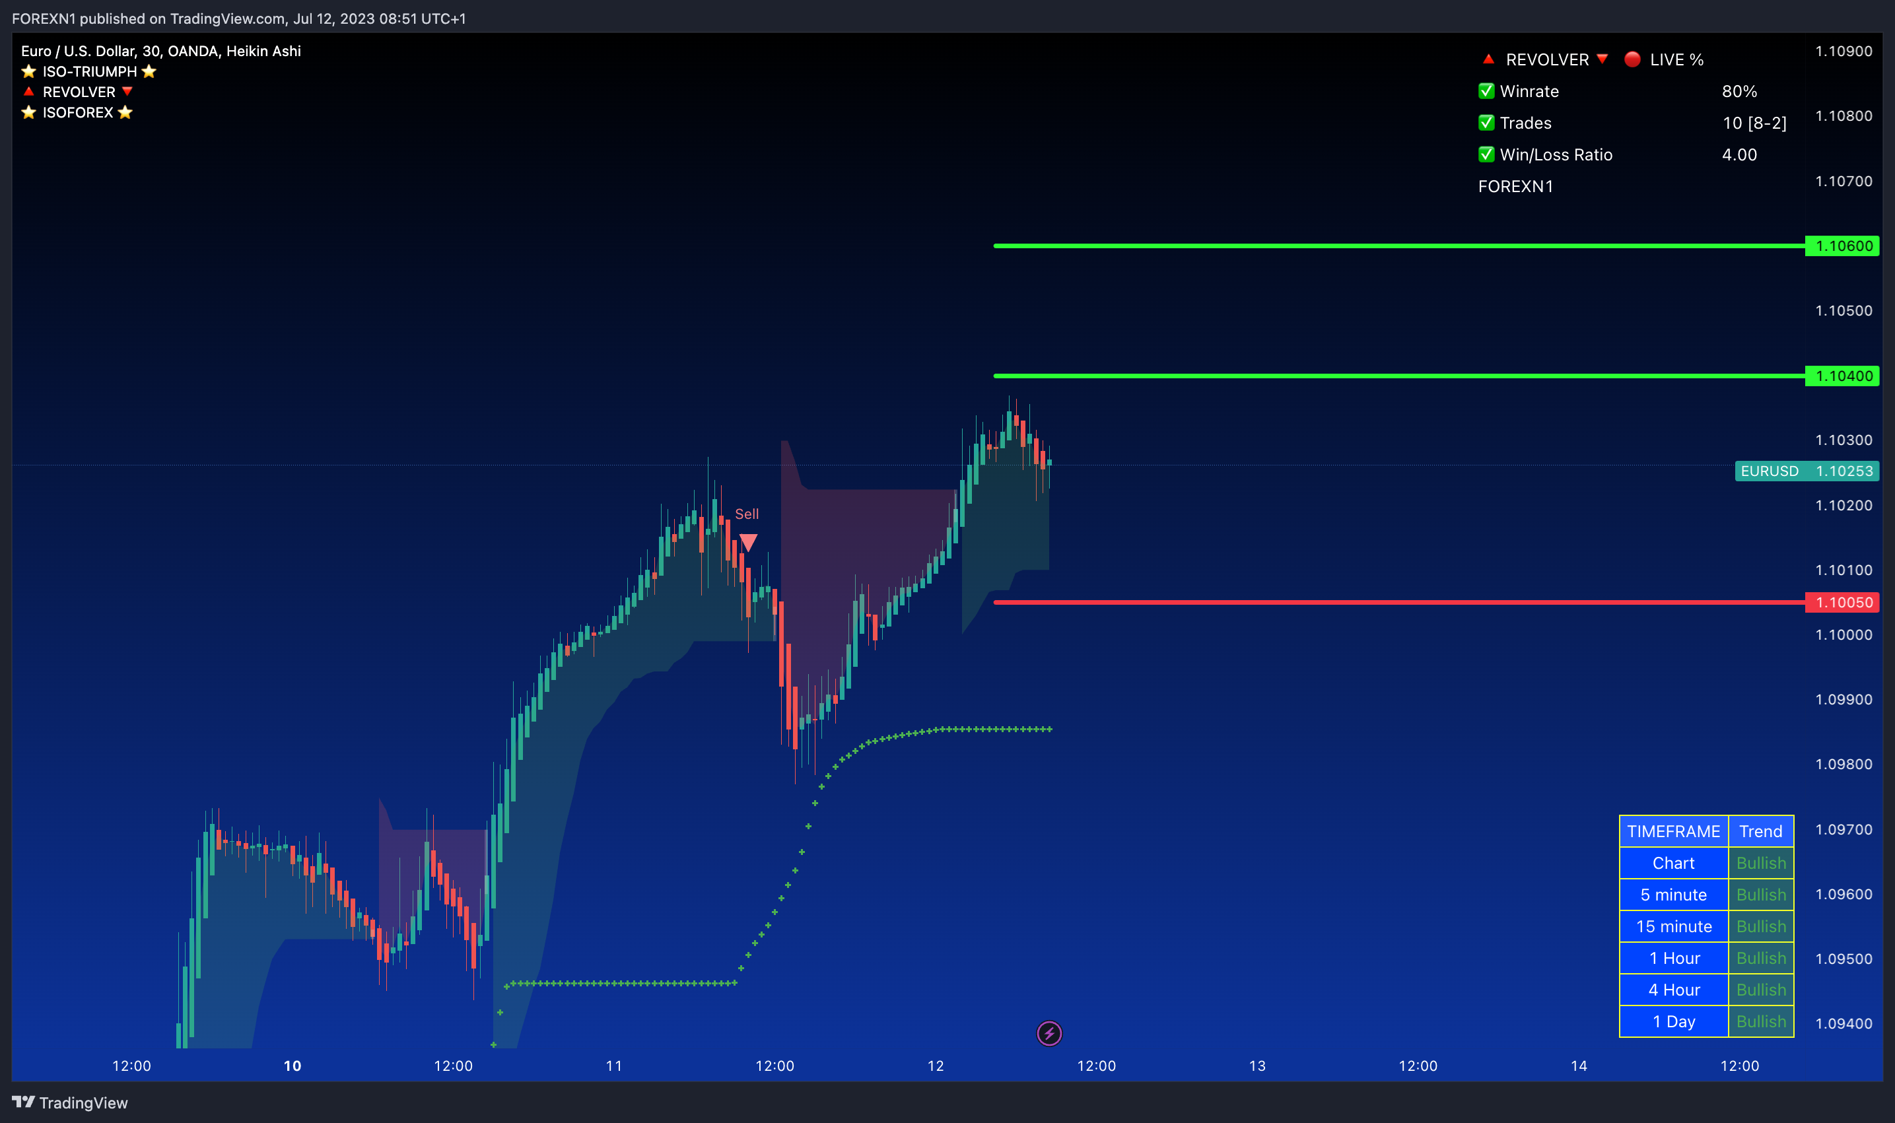Image resolution: width=1895 pixels, height=1123 pixels.
Task: Click the 1.09400 price axis label
Action: [1843, 1023]
